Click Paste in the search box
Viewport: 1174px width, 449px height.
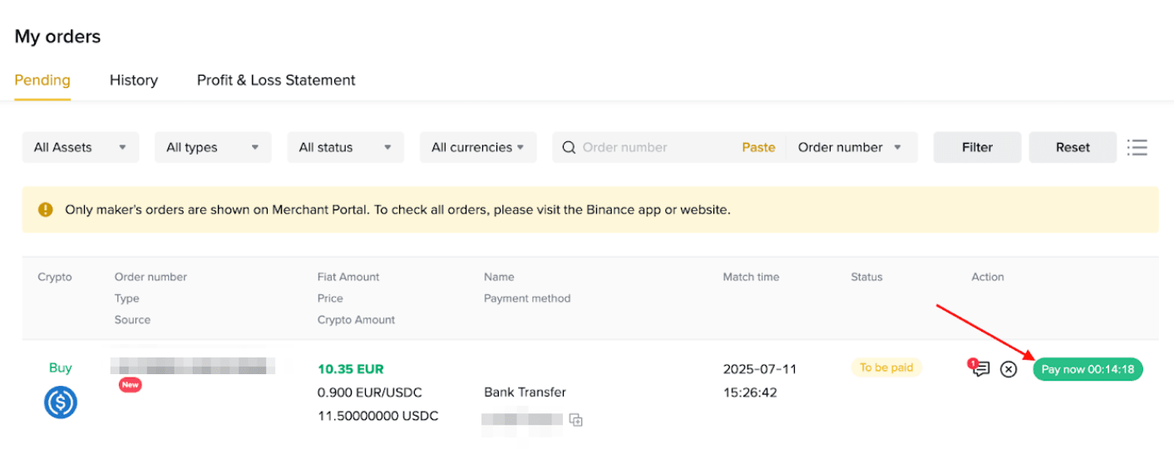pyautogui.click(x=758, y=147)
